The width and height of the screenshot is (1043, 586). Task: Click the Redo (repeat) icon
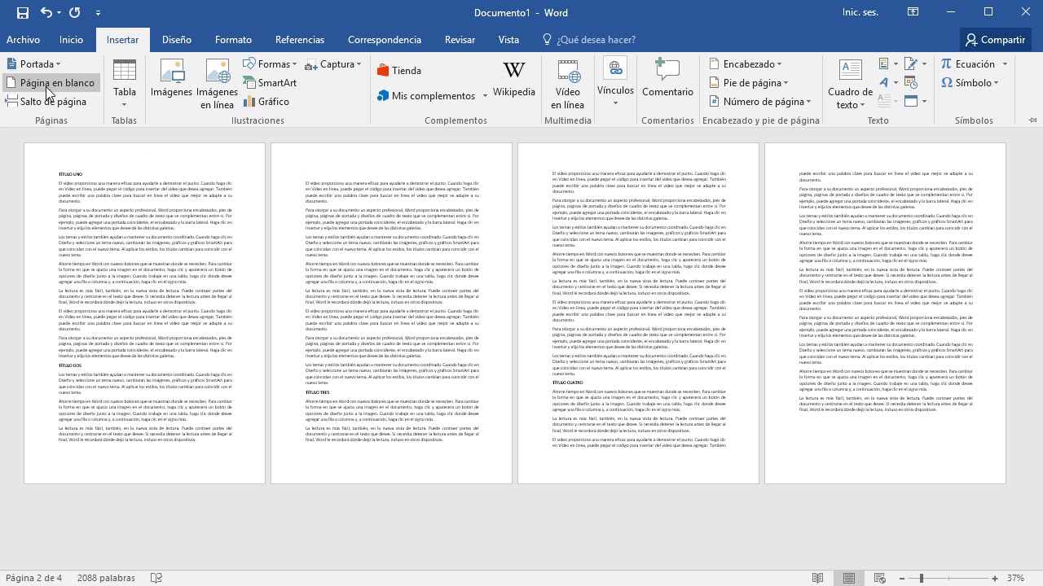tap(75, 13)
